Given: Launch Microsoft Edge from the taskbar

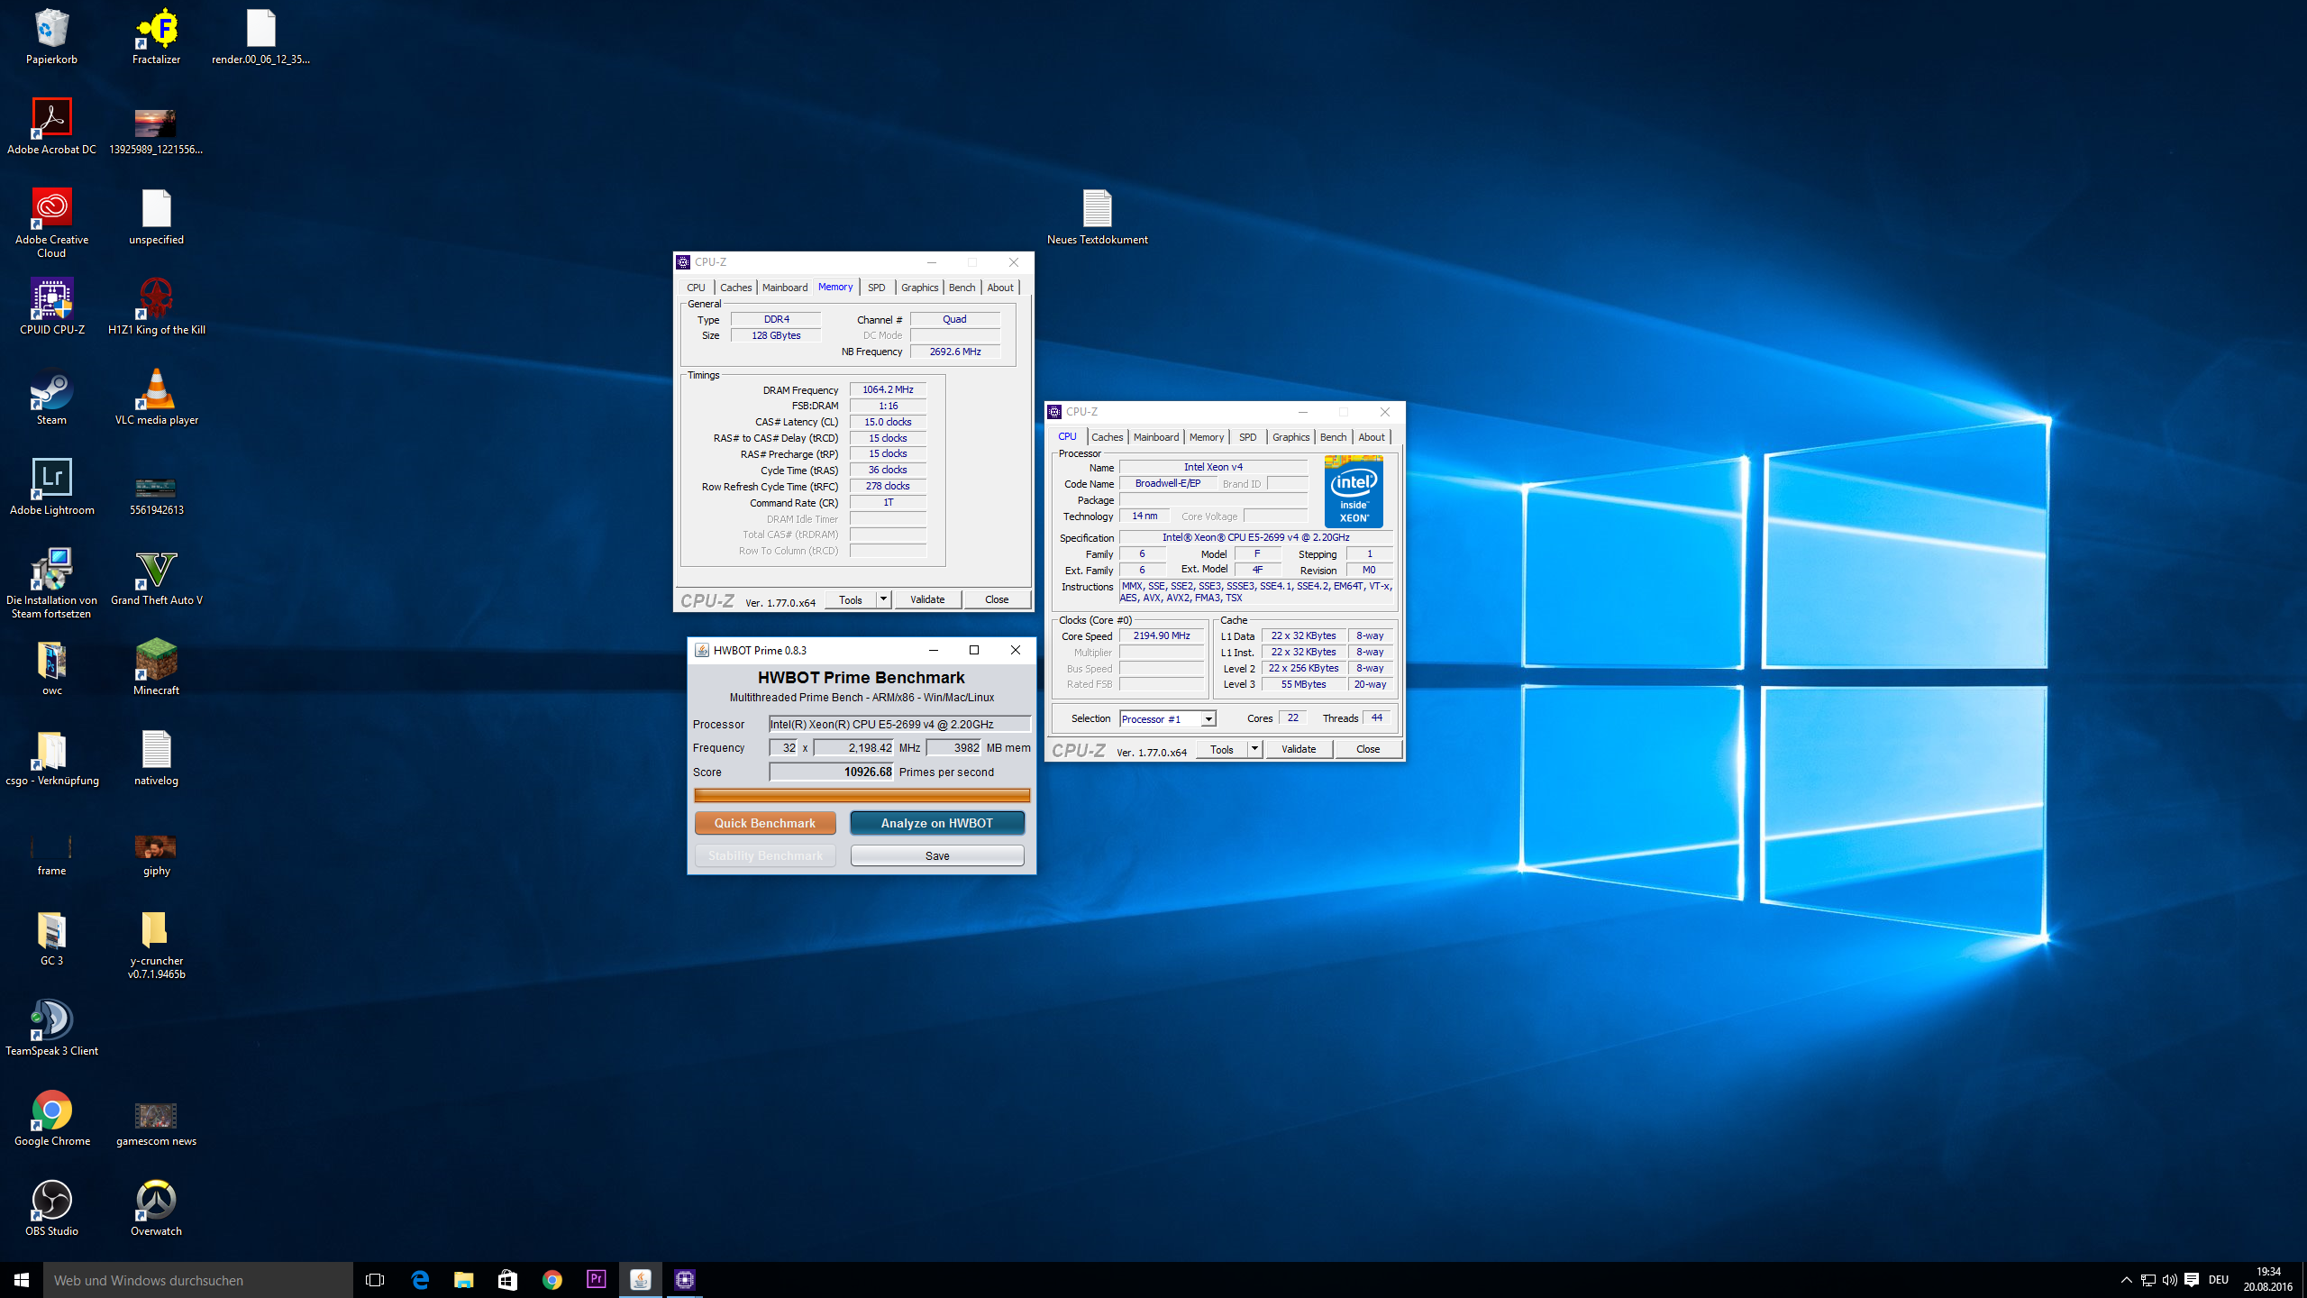Looking at the screenshot, I should point(420,1280).
